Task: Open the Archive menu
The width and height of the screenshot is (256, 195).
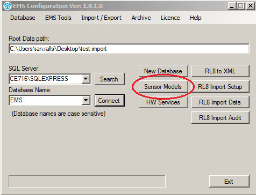Action: pyautogui.click(x=141, y=18)
